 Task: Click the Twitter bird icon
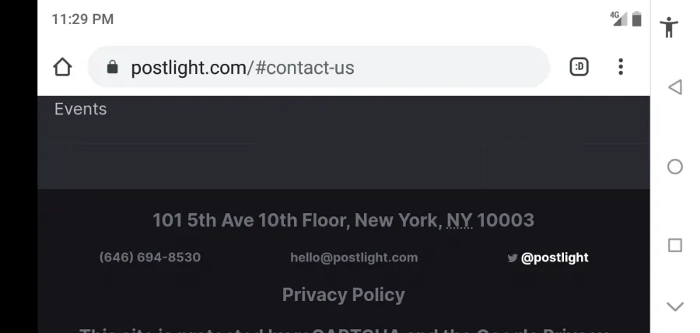tap(513, 258)
